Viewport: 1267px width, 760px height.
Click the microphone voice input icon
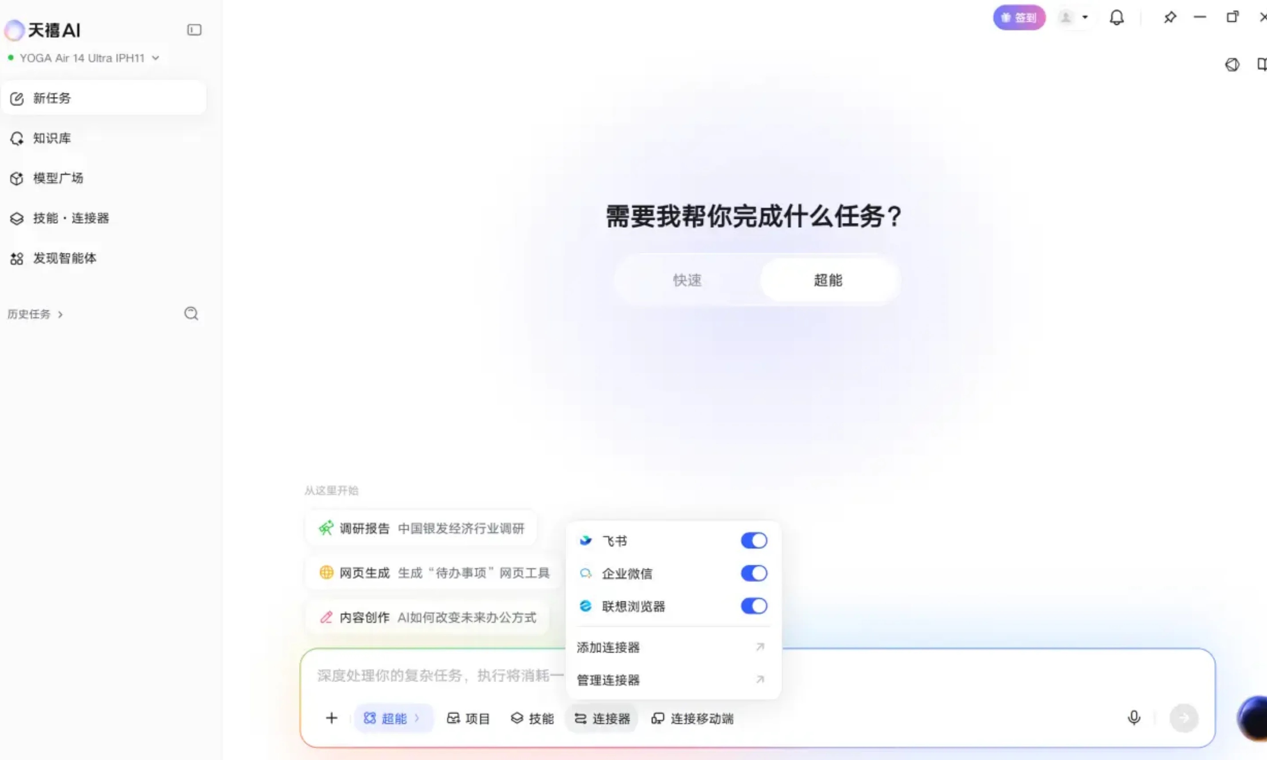click(x=1134, y=717)
